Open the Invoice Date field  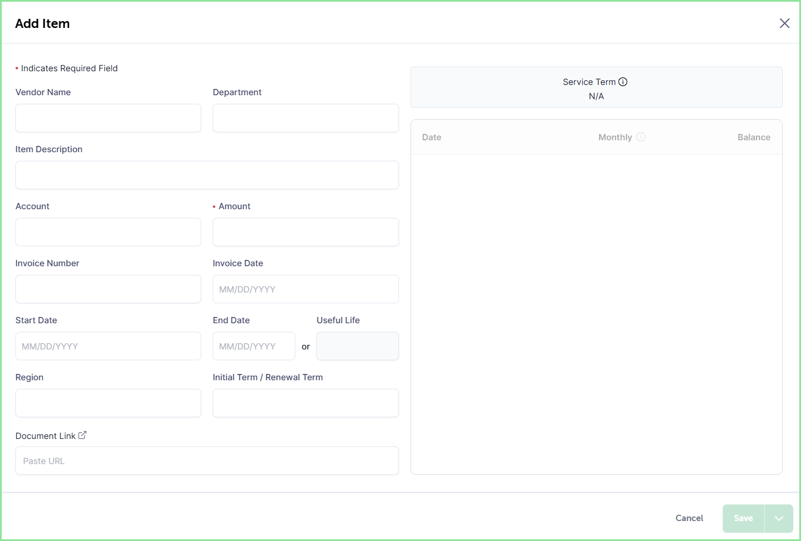(306, 289)
